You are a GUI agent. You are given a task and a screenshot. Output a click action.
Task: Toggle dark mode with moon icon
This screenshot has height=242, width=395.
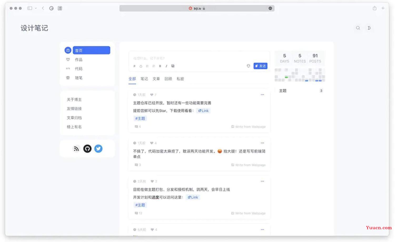point(369,28)
